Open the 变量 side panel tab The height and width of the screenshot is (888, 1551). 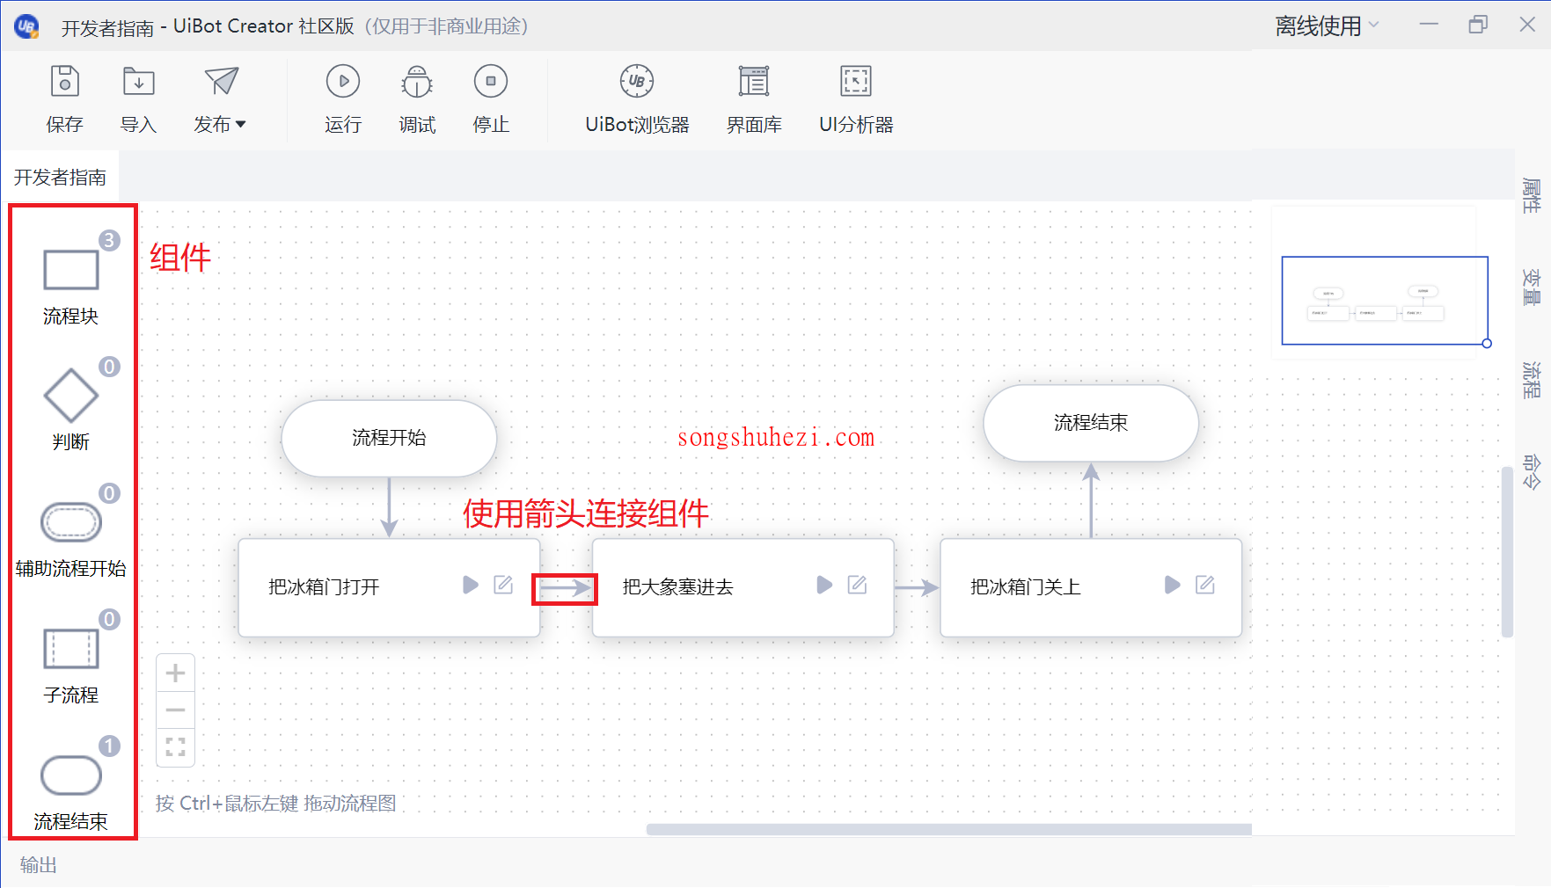1532,287
